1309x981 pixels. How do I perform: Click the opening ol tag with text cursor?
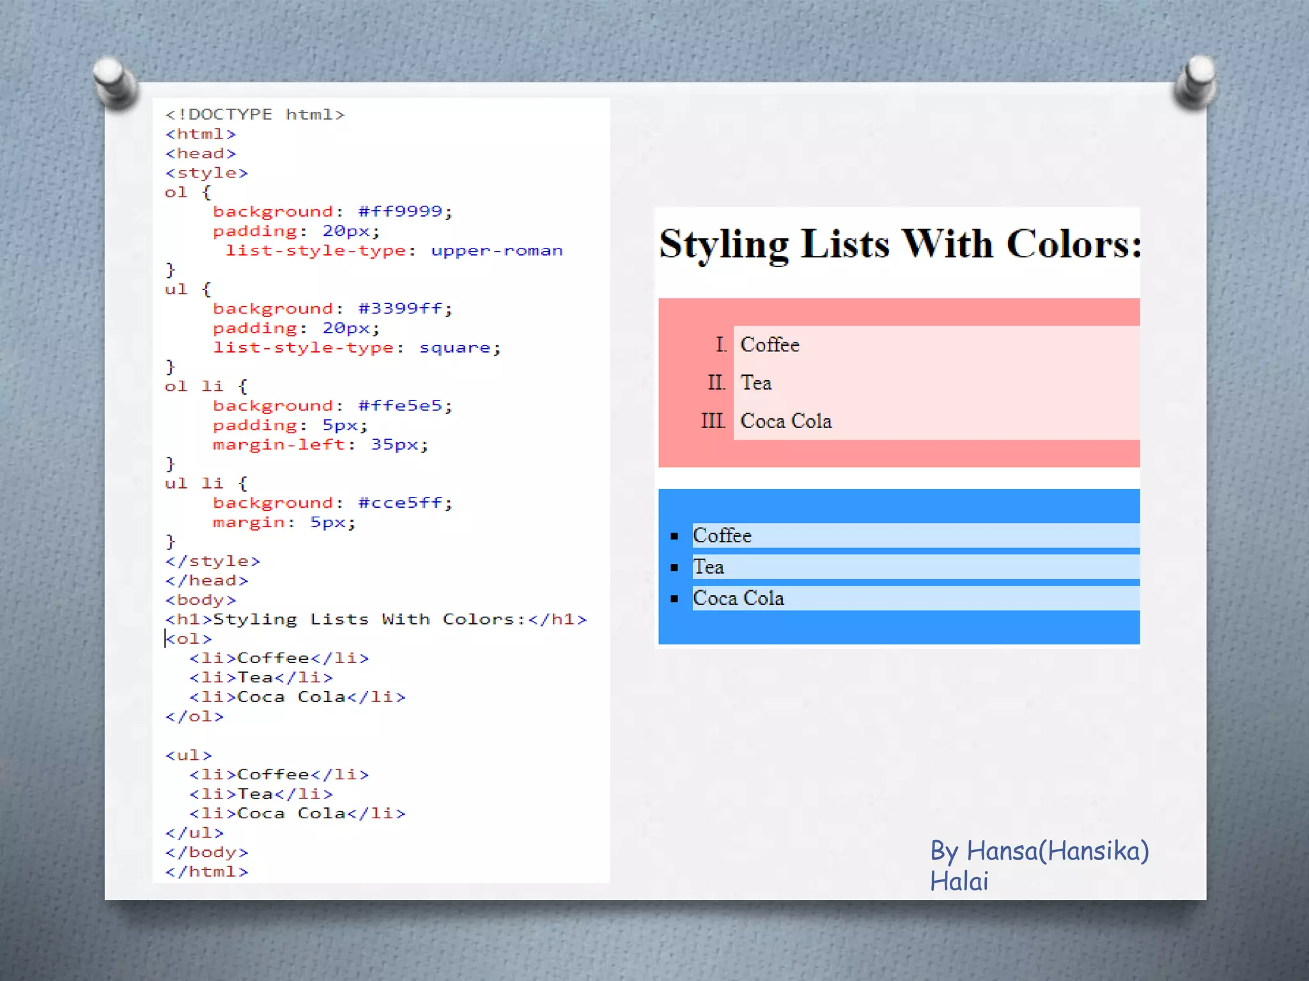(x=188, y=639)
